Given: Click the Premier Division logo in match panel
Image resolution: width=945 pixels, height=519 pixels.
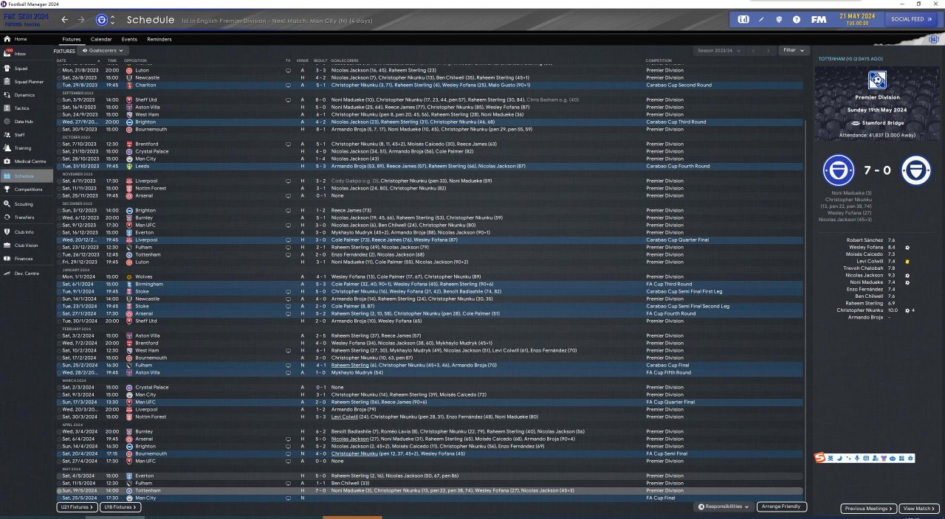Looking at the screenshot, I should (877, 80).
